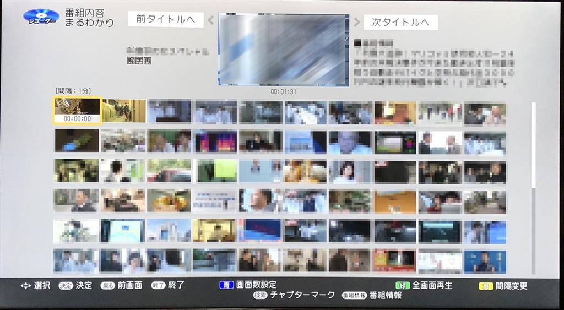
Task: Click the right chevron beside the preview
Action: pos(356,22)
